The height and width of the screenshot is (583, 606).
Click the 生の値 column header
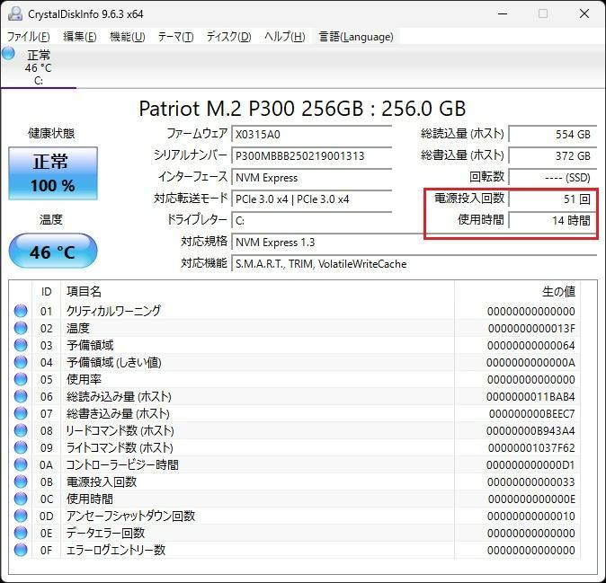518,291
